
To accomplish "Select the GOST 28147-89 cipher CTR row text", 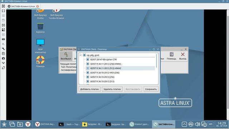I will point(103,59).
